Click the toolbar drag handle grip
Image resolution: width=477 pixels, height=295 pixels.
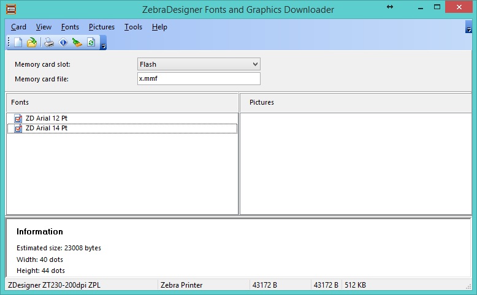(9, 42)
